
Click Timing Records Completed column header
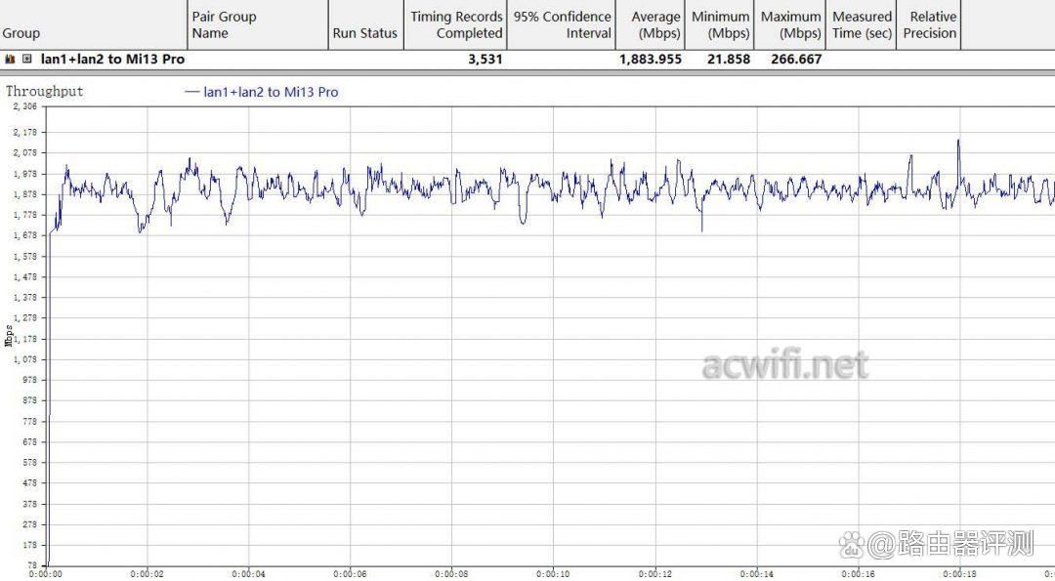pyautogui.click(x=456, y=24)
